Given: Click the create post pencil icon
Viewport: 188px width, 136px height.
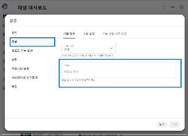Looking at the screenshot, I should pos(181,7).
